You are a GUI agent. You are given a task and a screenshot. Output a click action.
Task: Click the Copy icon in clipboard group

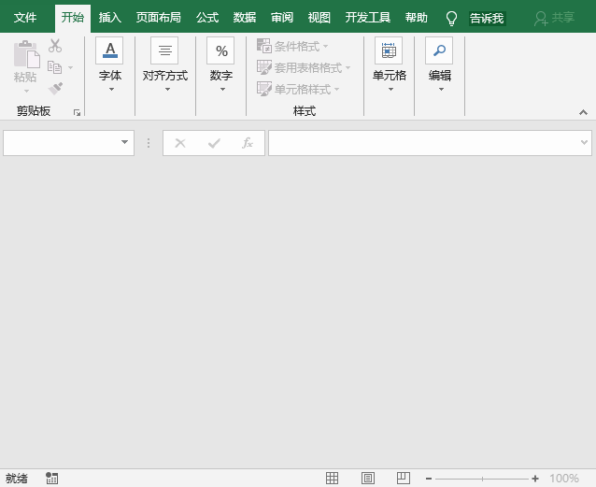[55, 67]
